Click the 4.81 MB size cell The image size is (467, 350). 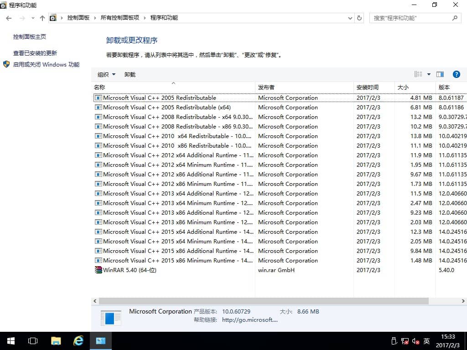(x=421, y=98)
